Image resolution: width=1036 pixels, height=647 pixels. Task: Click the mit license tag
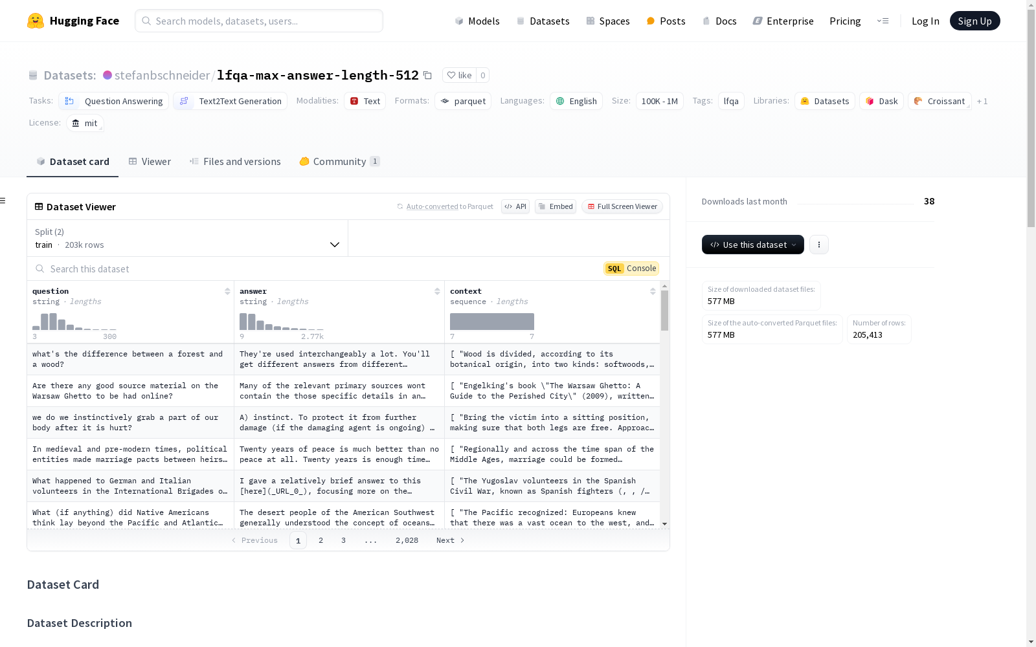85,123
